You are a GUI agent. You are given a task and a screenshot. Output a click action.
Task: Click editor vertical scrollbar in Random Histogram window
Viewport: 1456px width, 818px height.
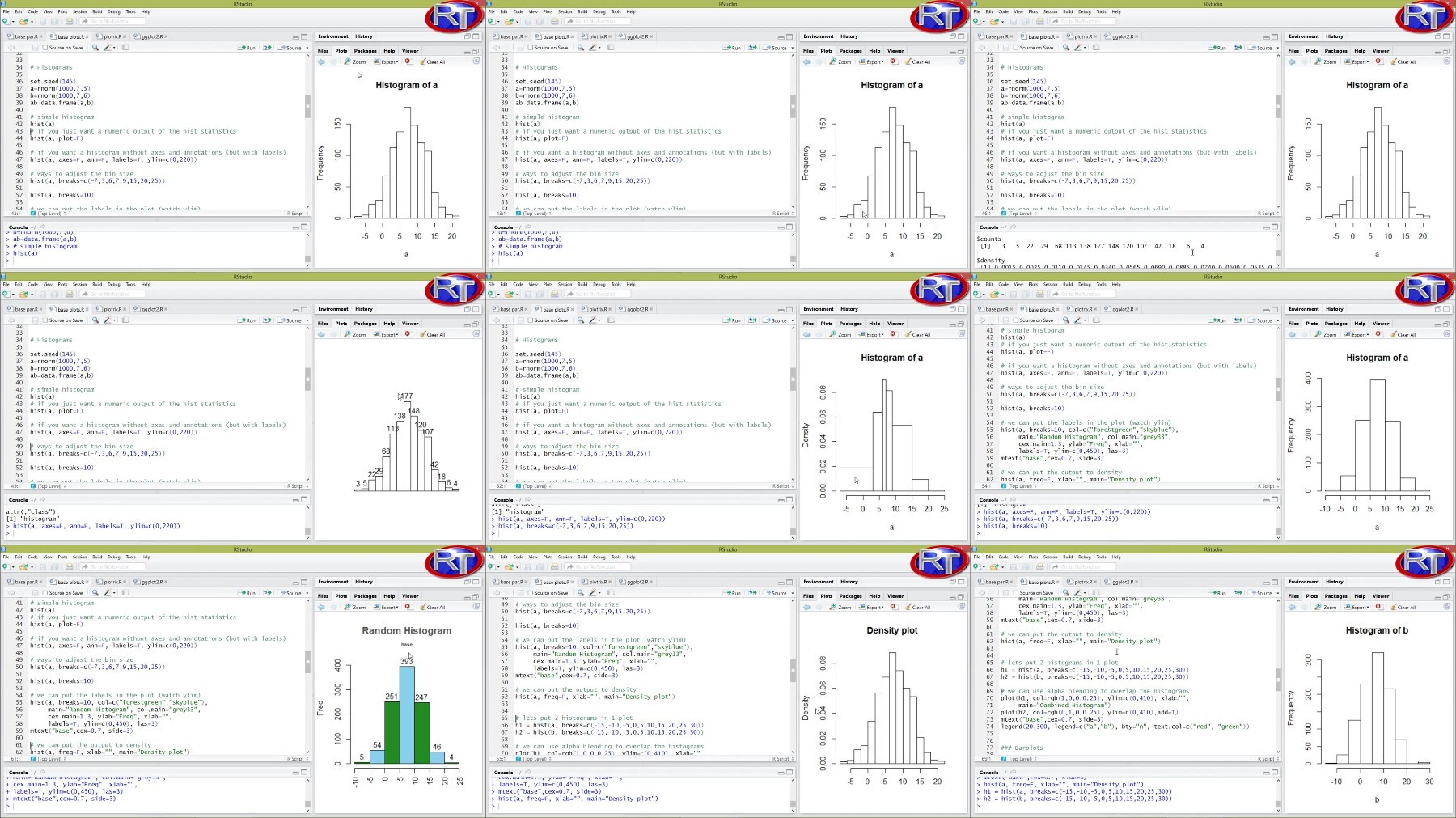click(x=307, y=676)
